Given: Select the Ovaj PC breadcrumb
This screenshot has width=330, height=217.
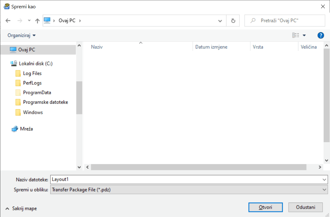Looking at the screenshot, I should click(x=67, y=21).
